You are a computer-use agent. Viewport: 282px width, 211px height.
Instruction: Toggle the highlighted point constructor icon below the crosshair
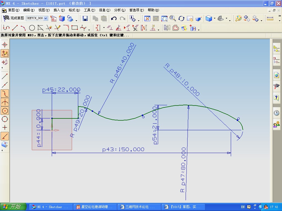(5, 54)
